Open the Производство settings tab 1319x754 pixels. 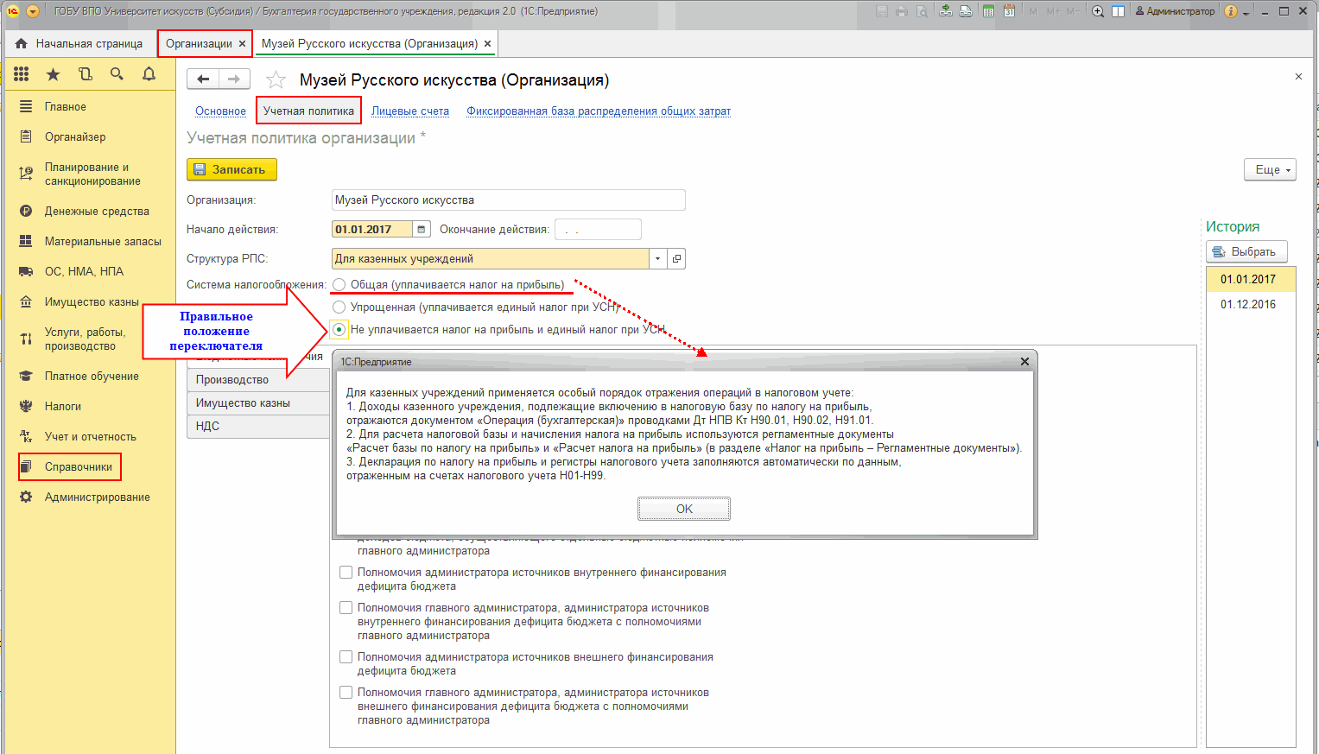[258, 379]
